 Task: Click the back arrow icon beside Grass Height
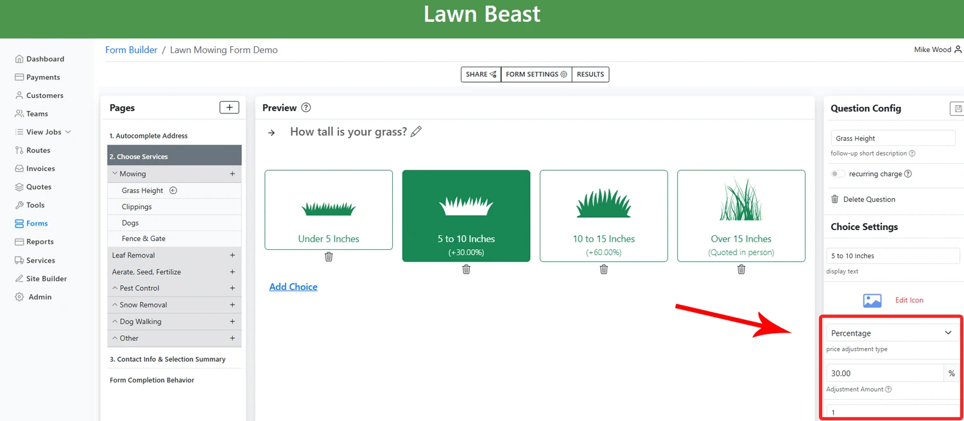click(x=173, y=190)
